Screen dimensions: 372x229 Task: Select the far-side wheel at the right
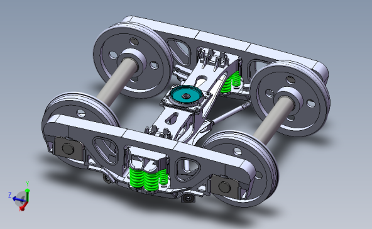pyautogui.click(x=290, y=99)
